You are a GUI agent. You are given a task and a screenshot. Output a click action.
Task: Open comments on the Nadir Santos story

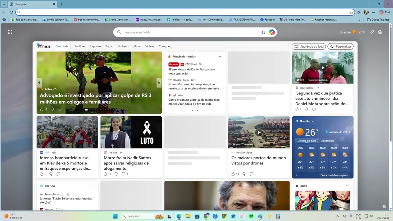(125, 174)
